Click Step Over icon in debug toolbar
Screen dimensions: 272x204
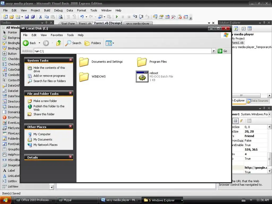click(141, 17)
